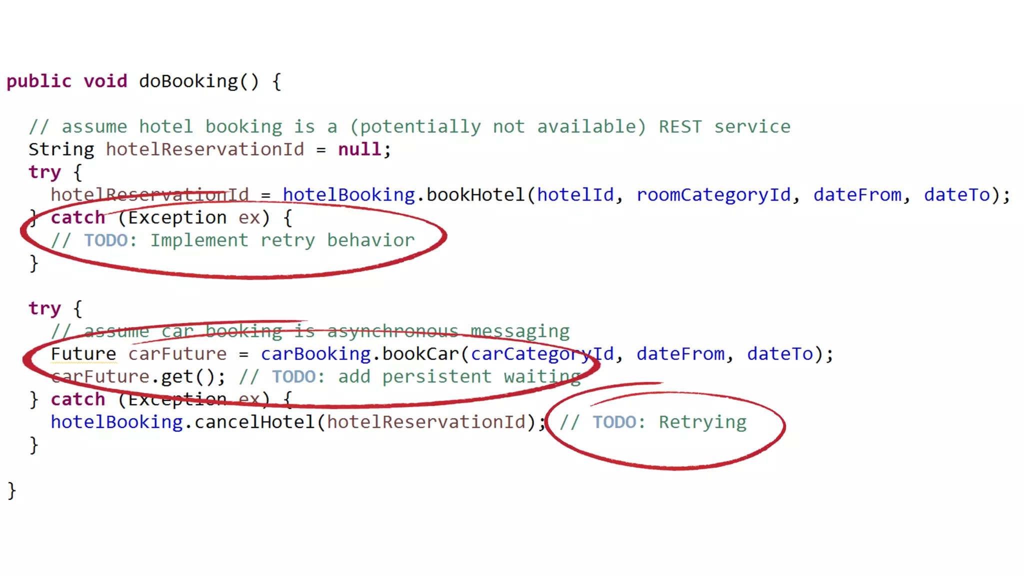Click the final closing brace of method
Screen dimensions: 1024x576
click(x=12, y=490)
